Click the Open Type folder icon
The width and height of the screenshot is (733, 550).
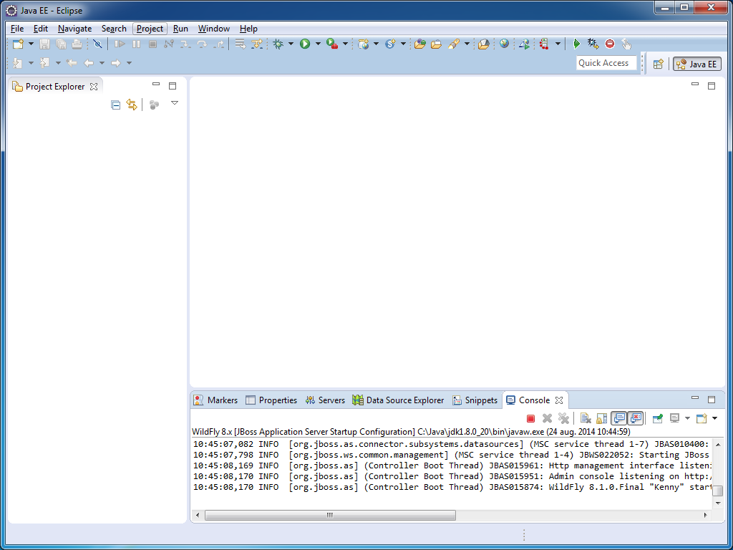[419, 44]
